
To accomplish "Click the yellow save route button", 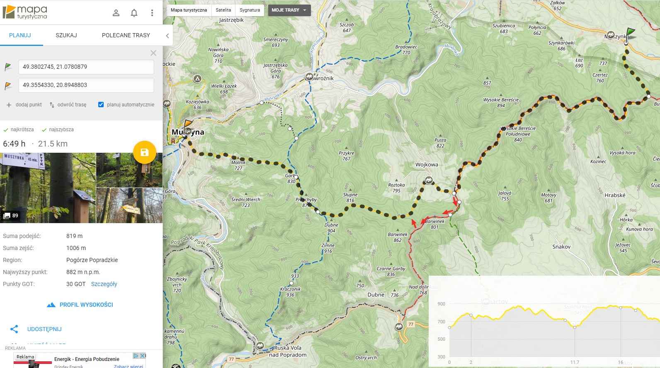I will (145, 152).
